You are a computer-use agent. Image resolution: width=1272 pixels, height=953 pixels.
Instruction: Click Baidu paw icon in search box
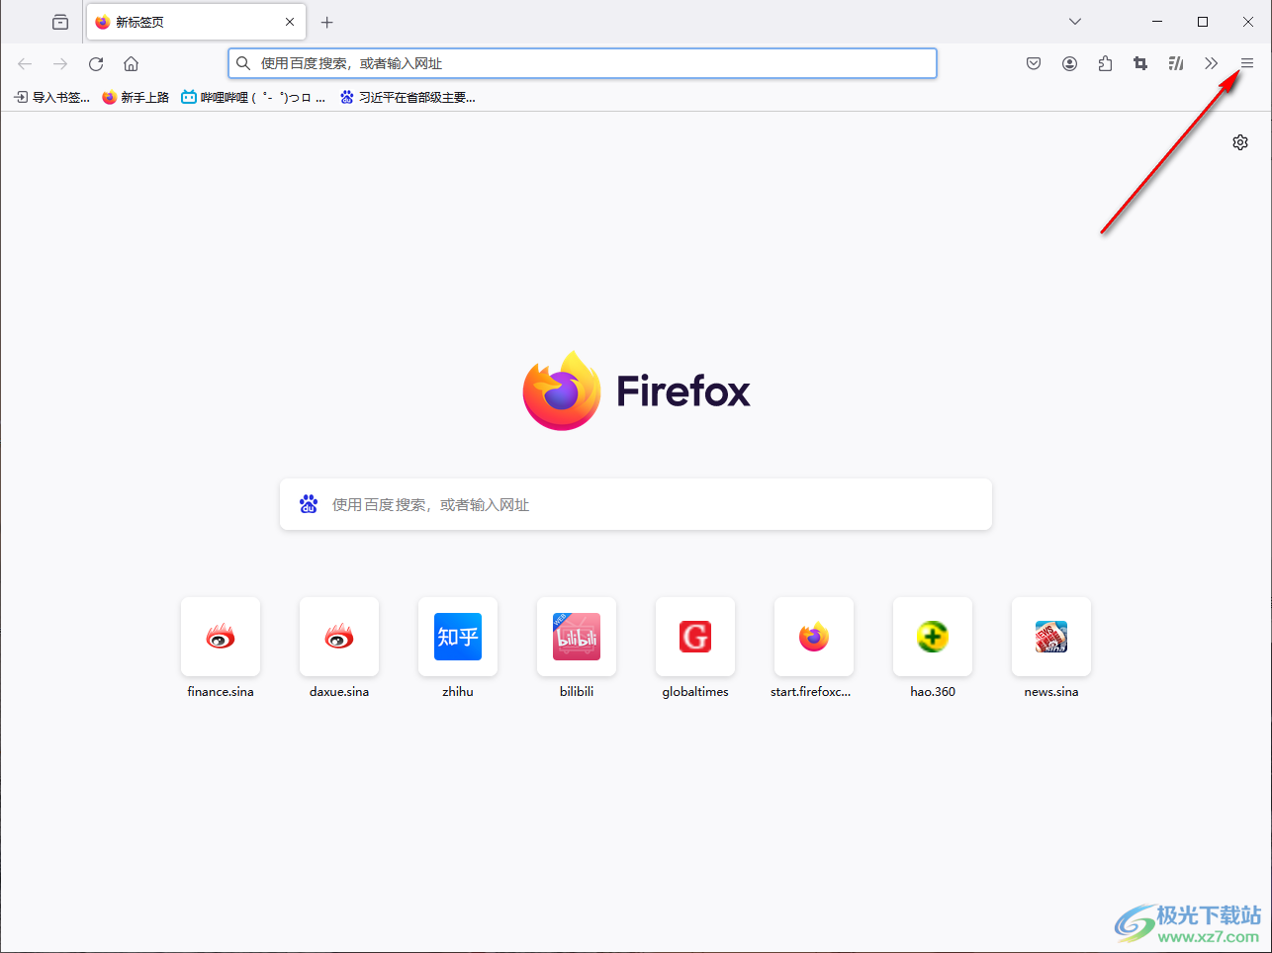(x=309, y=504)
